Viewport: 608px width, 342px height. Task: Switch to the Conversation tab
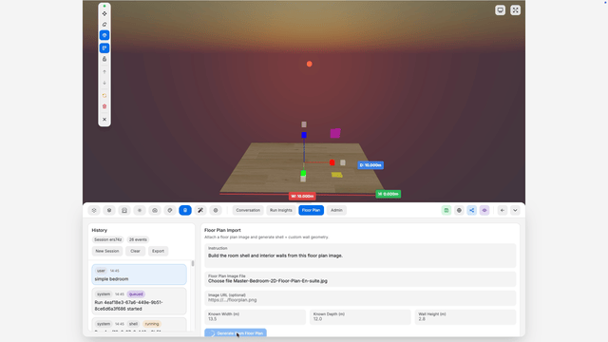[x=248, y=210]
